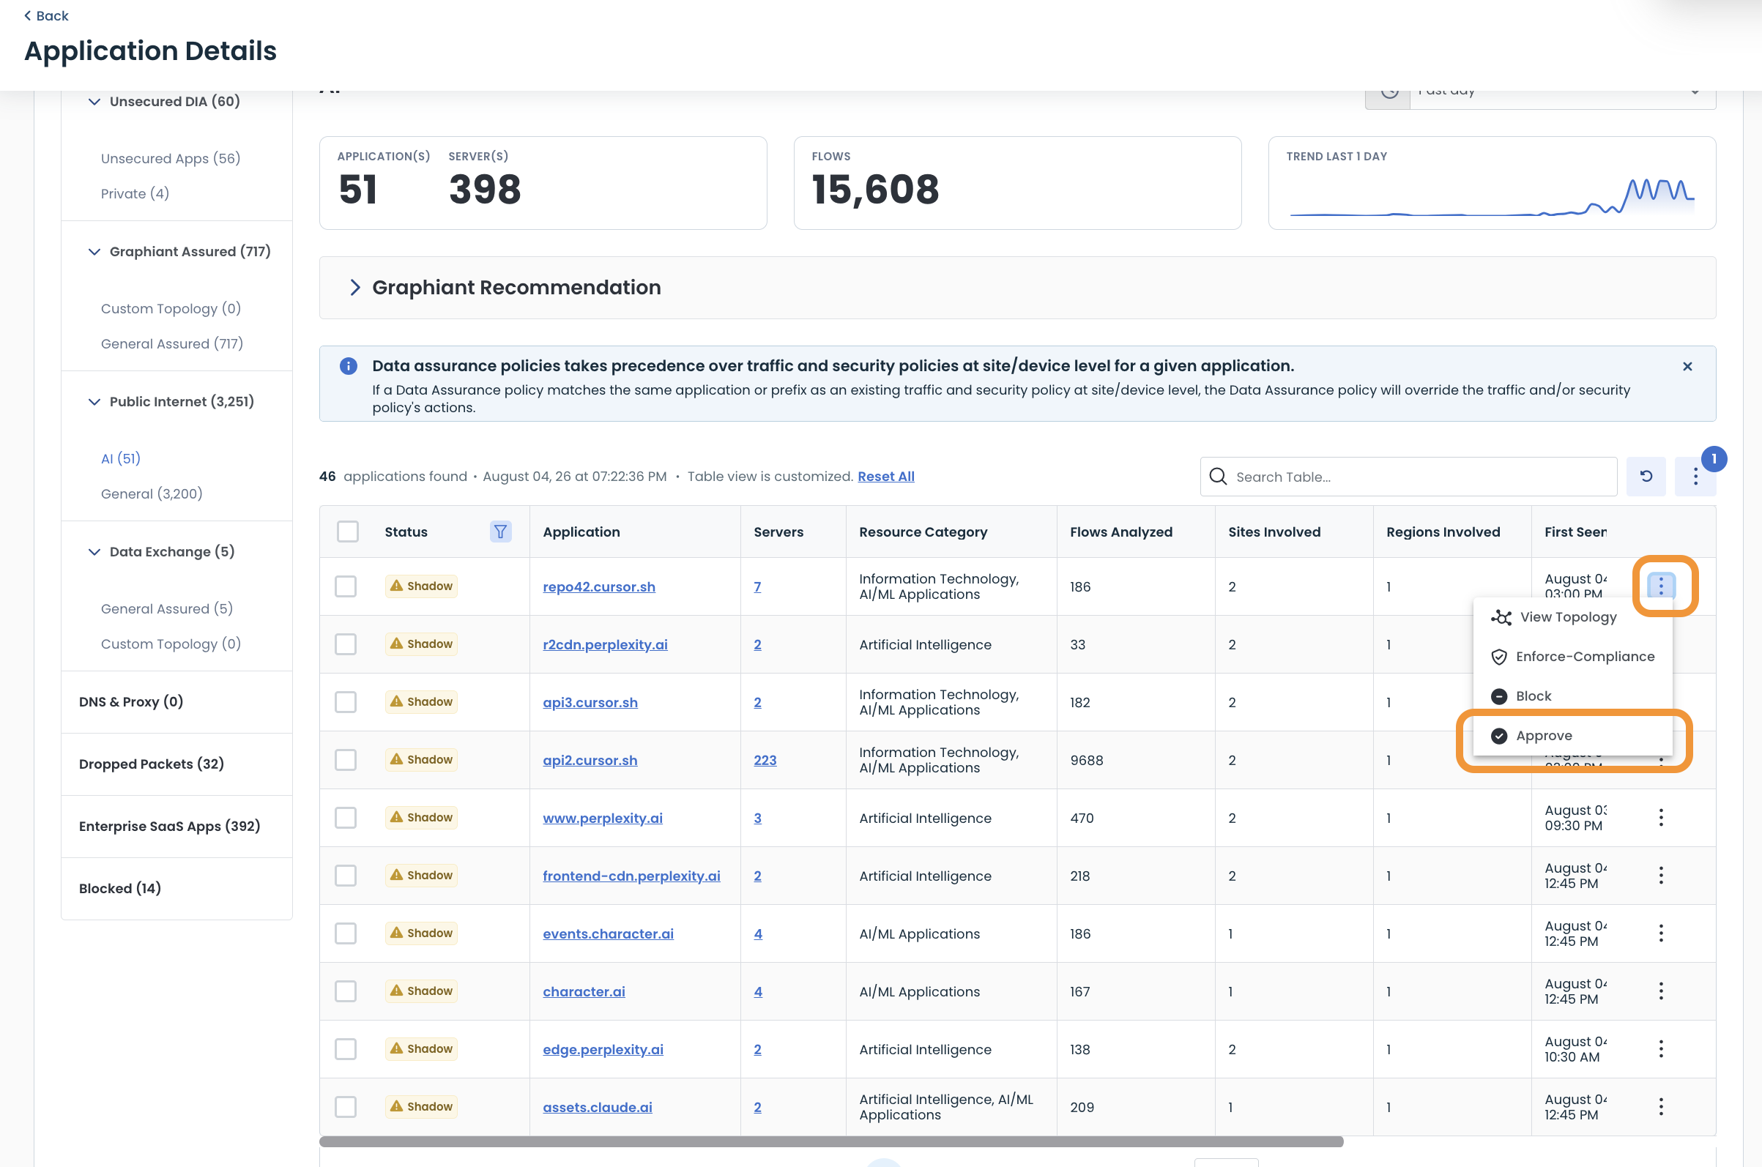
Task: Check the assets.claude.ai row checkbox
Action: coord(346,1107)
